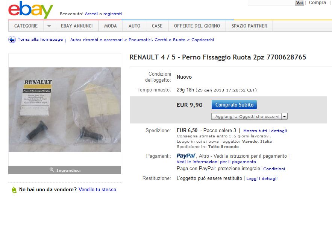Click the blue back arrow icon
This screenshot has width=332, height=230.
(x=12, y=40)
